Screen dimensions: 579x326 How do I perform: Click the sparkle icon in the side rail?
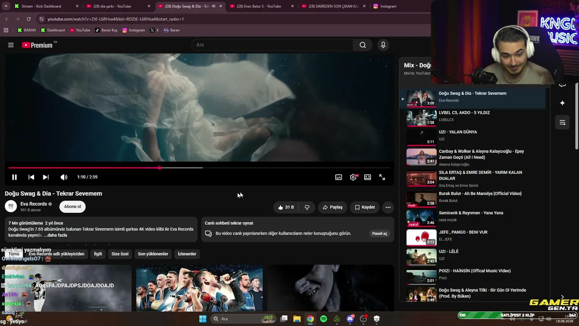click(562, 103)
